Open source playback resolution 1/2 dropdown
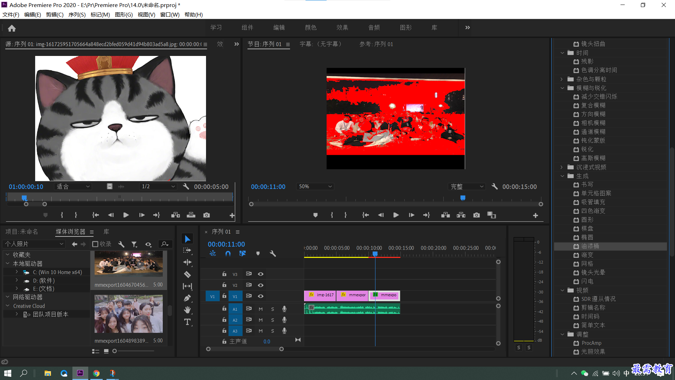Screen dimensions: 675x380 pyautogui.click(x=158, y=186)
